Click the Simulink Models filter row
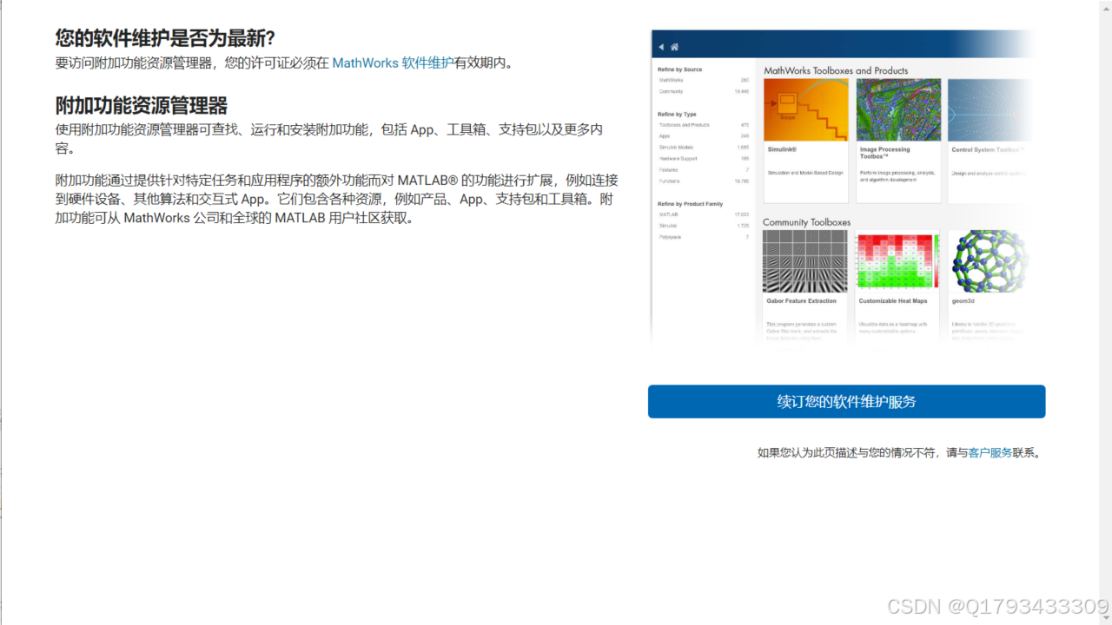 tap(704, 148)
